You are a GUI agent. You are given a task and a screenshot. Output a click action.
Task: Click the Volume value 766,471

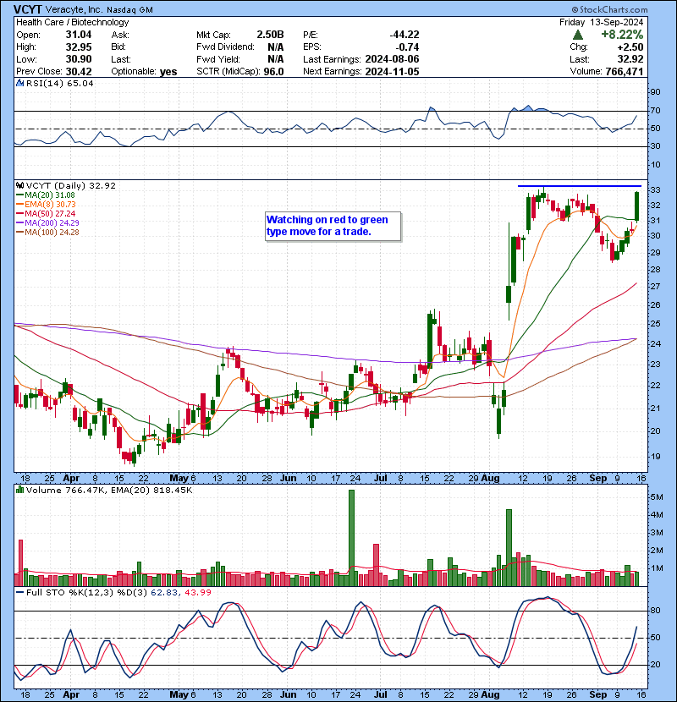click(625, 72)
